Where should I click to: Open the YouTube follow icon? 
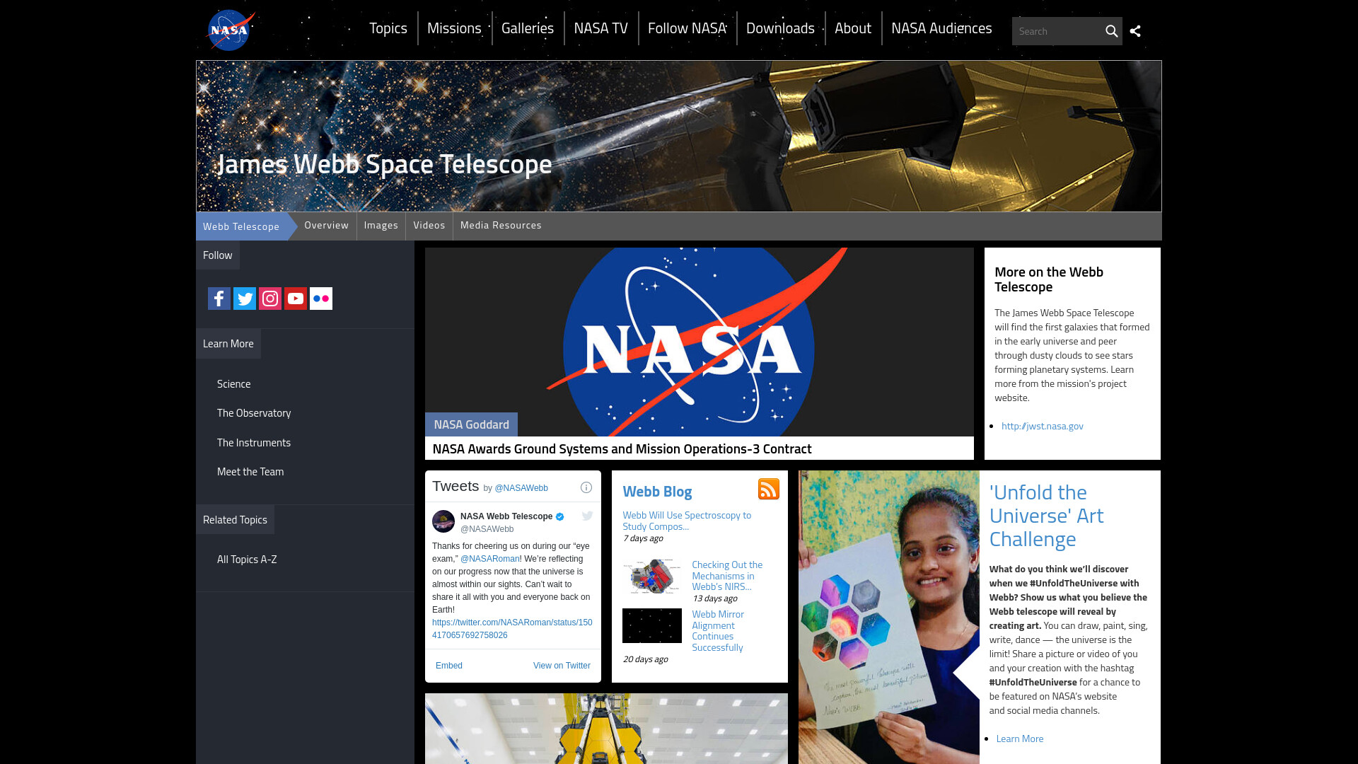(296, 299)
